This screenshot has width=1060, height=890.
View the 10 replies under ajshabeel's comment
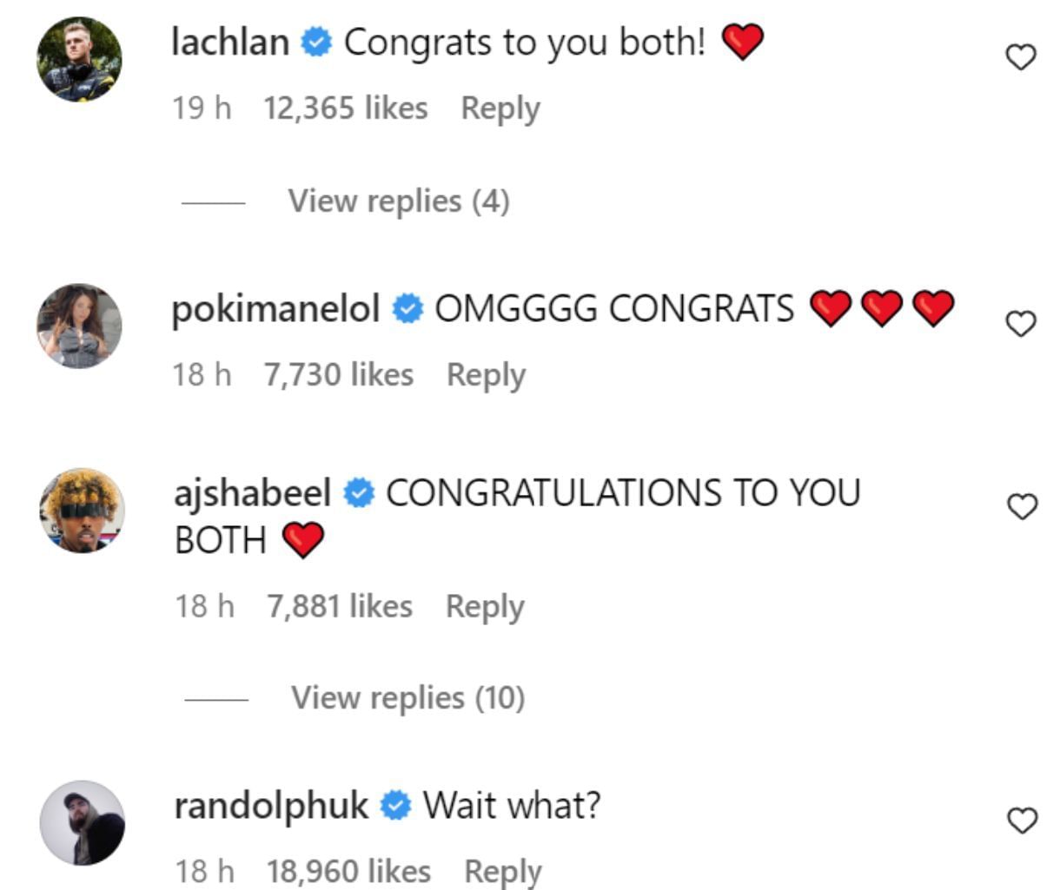tap(408, 696)
